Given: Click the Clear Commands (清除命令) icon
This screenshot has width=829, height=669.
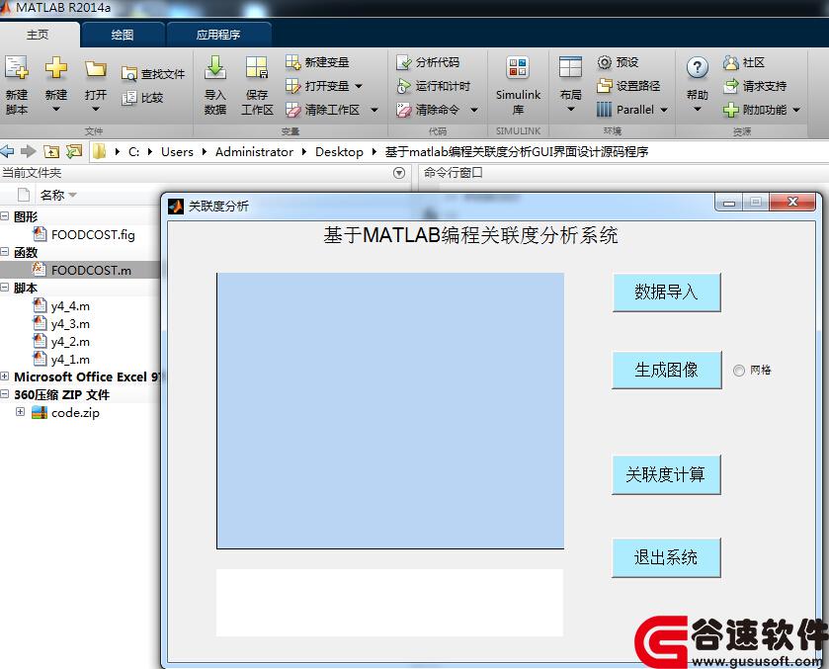Looking at the screenshot, I should pyautogui.click(x=404, y=110).
